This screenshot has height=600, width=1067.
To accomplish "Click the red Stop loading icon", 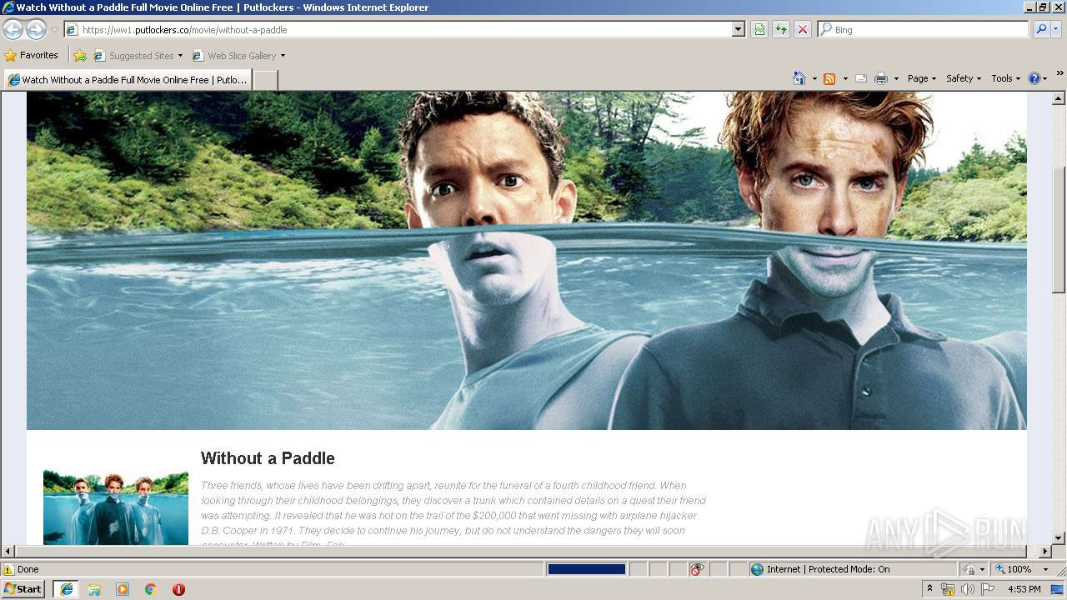I will (802, 29).
